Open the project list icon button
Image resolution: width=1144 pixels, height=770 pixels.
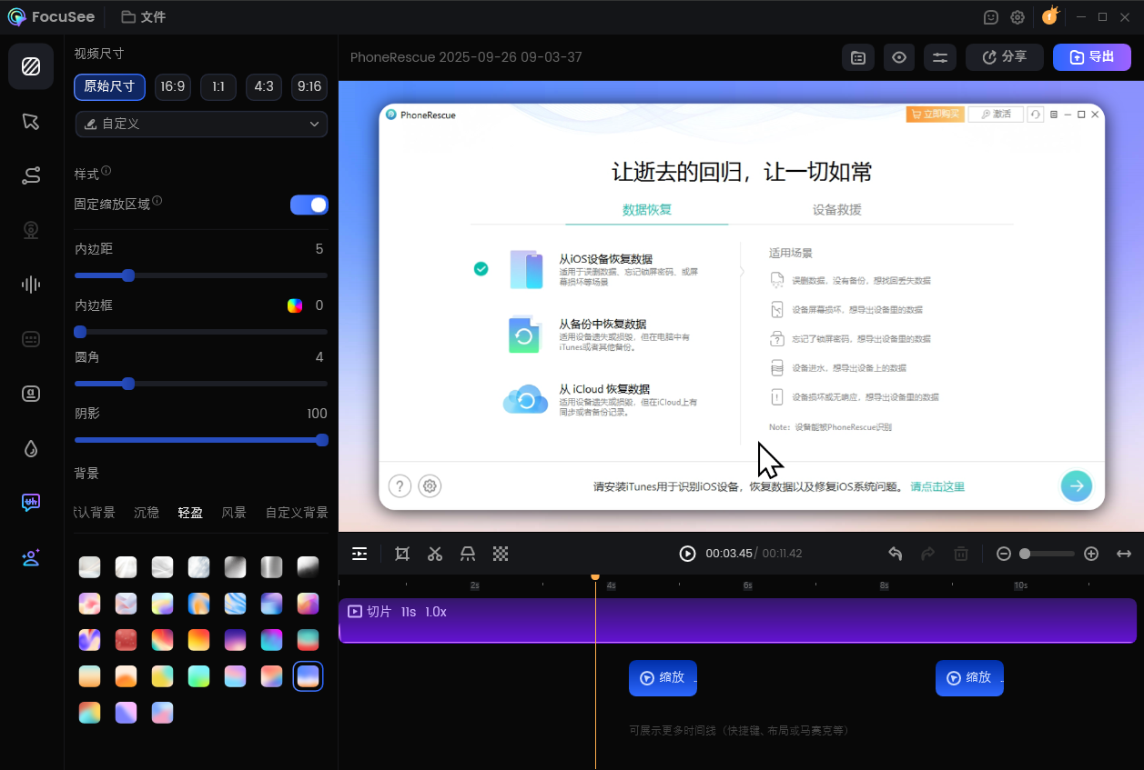[858, 57]
